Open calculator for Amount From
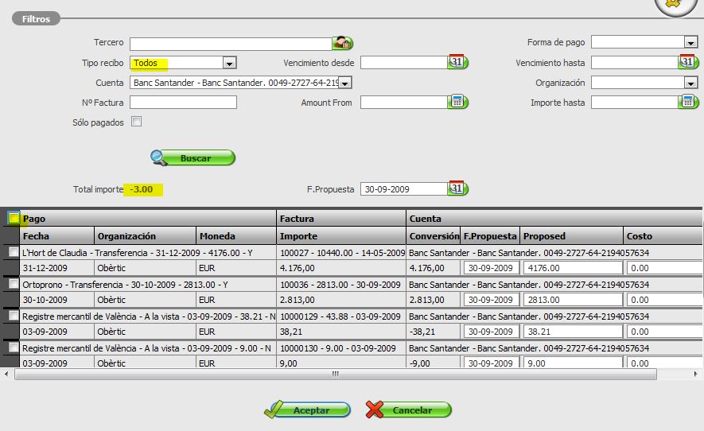Screen dimensions: 704x431 tap(458, 102)
